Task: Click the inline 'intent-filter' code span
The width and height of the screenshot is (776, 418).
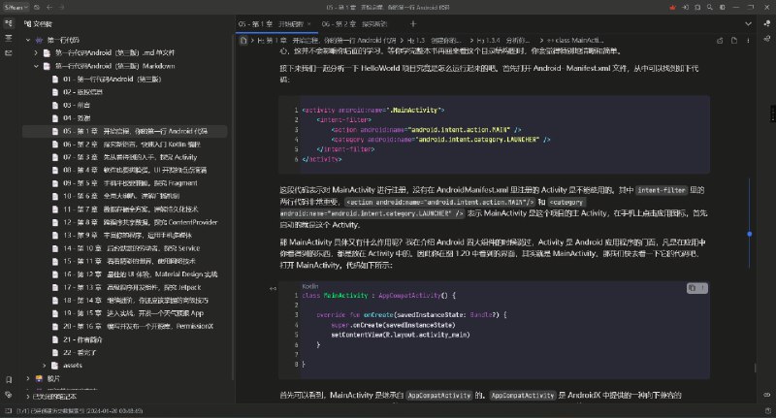Action: pyautogui.click(x=662, y=190)
